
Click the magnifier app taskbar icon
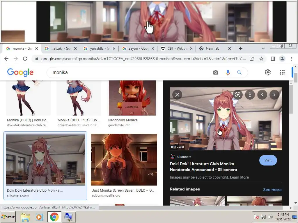(x=68, y=217)
